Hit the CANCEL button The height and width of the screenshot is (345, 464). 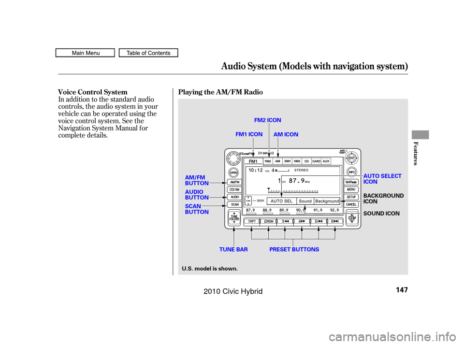pos(351,204)
